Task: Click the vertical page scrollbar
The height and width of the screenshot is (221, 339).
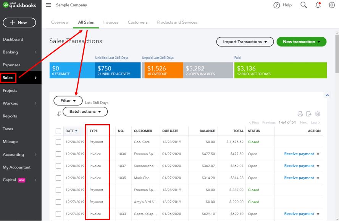Action: click(337, 54)
